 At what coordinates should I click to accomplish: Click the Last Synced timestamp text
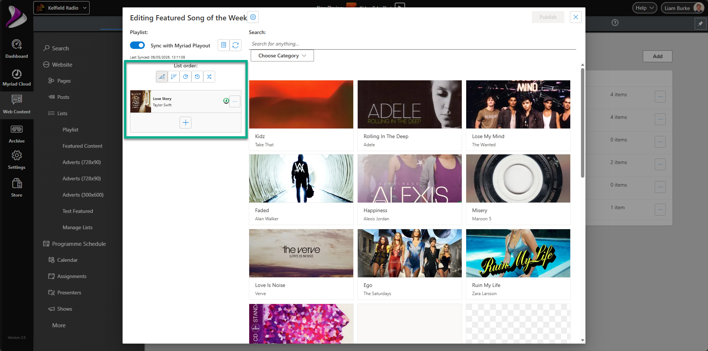click(157, 57)
